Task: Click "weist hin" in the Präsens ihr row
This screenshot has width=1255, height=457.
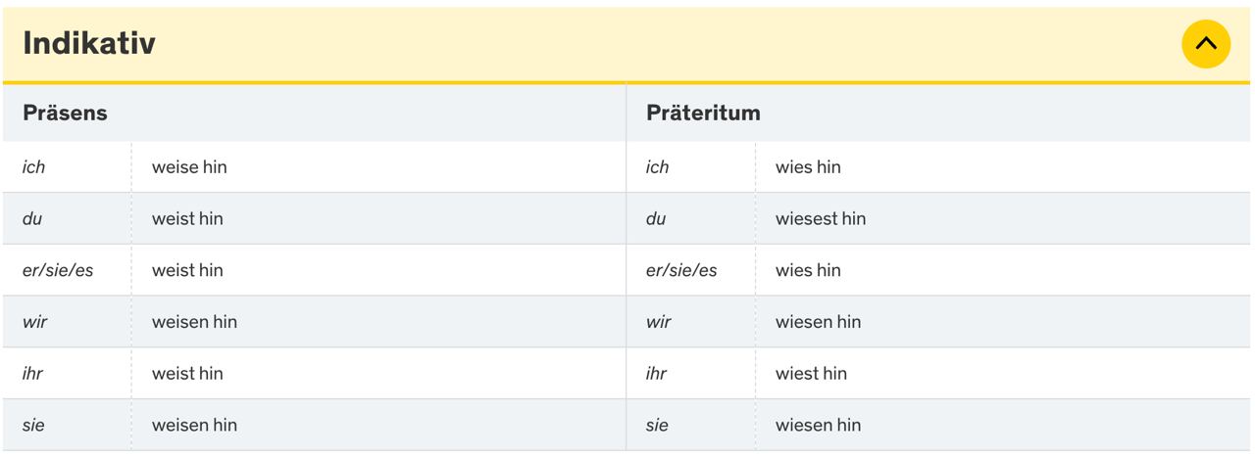Action: pyautogui.click(x=187, y=374)
